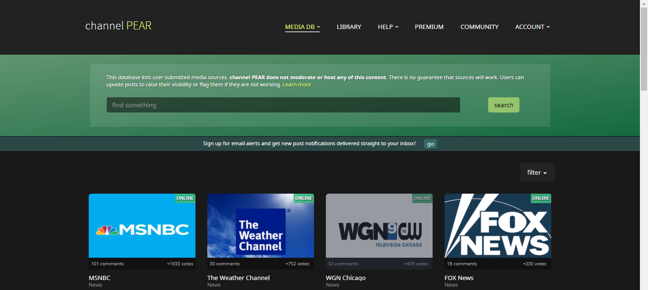Open the MSNBC channel thumbnail
This screenshot has width=648, height=290.
tap(142, 226)
